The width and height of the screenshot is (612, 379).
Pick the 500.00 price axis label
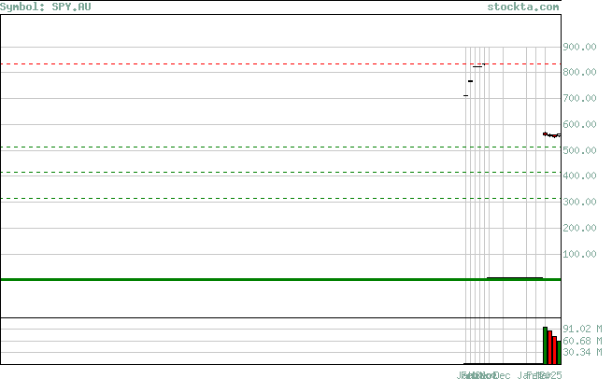pos(579,150)
